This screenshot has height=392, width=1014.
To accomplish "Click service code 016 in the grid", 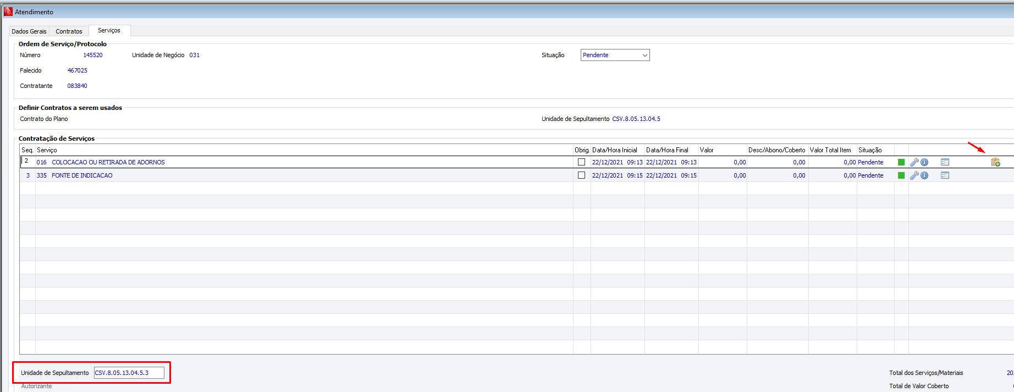I will [x=42, y=162].
